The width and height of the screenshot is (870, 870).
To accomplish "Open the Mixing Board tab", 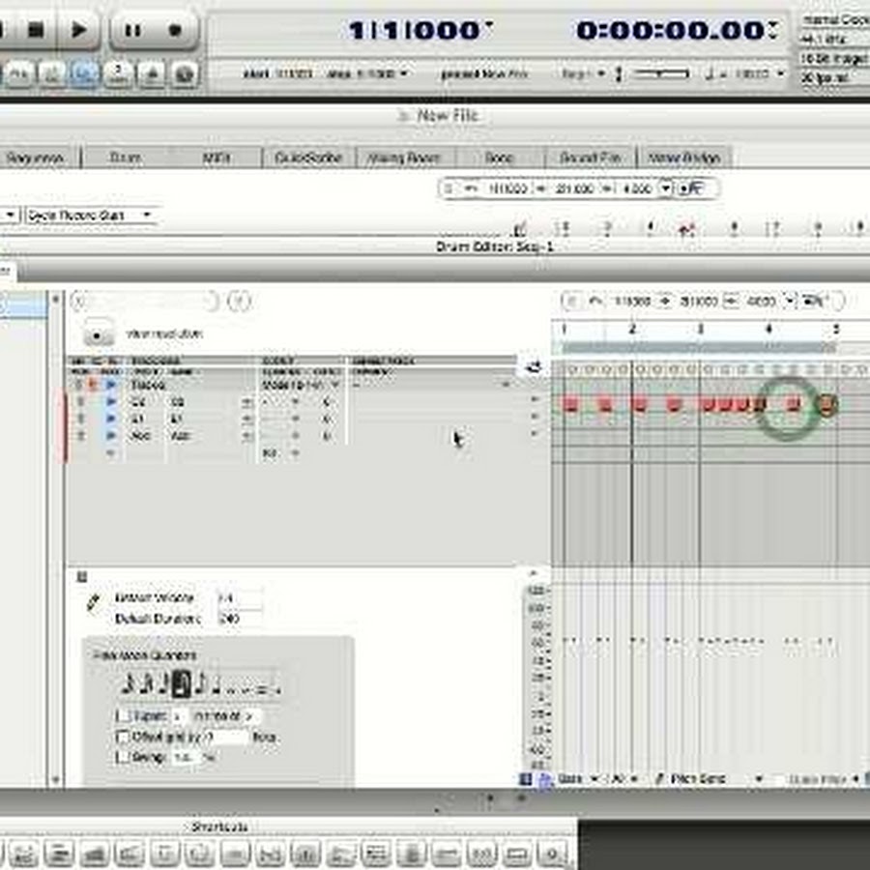I will (x=403, y=159).
